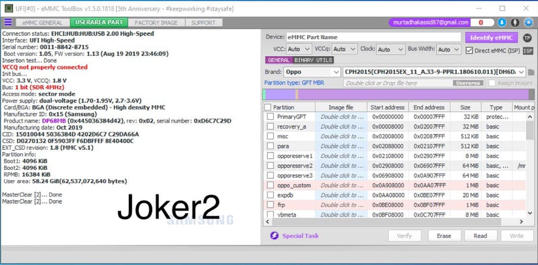Viewport: 538px width, 265px height.
Task: Sort by Type column header
Action: 497,107
